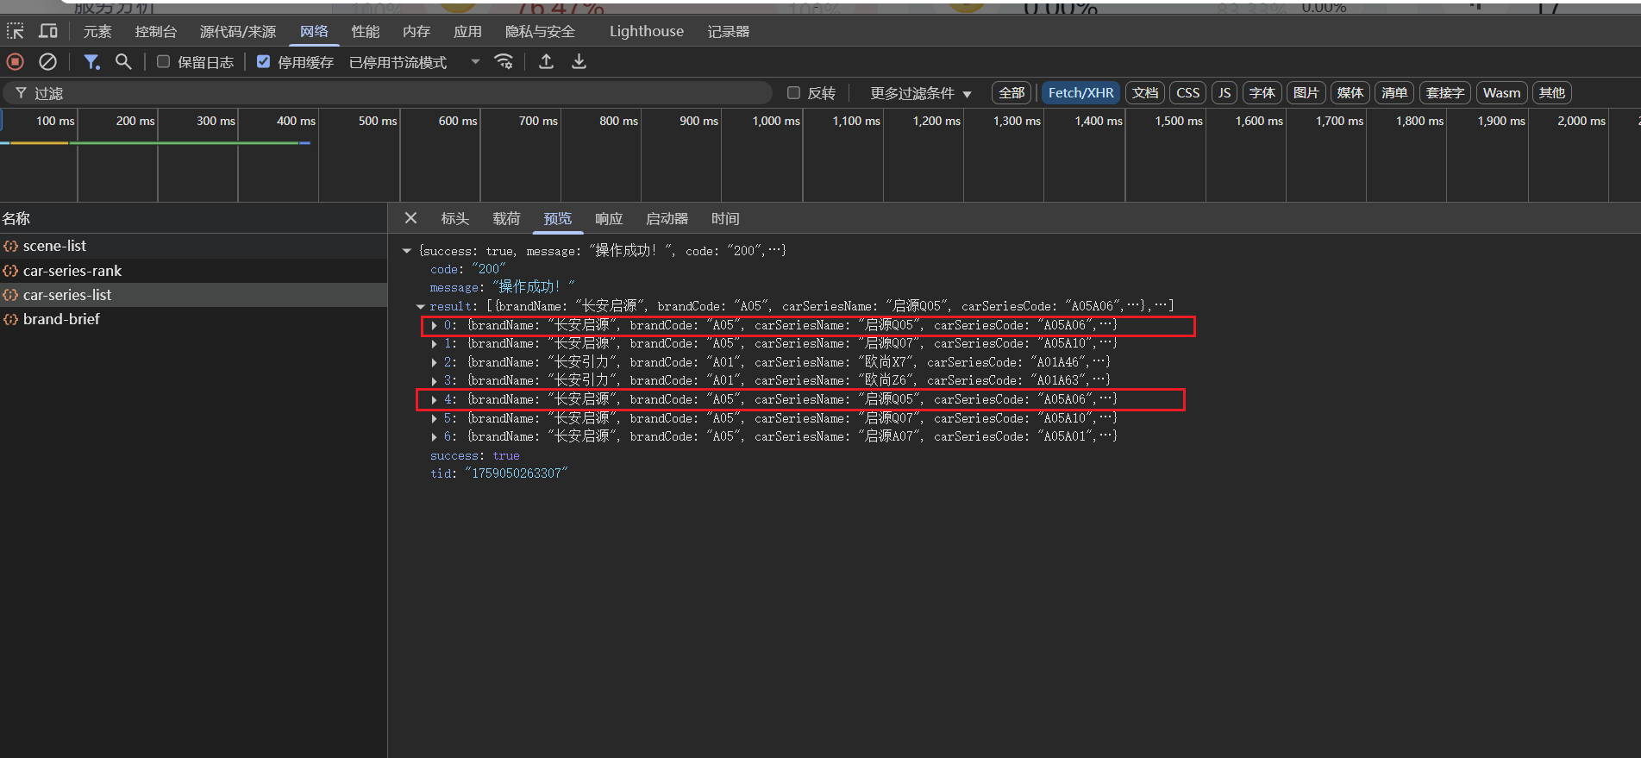Open the throttling mode dropdown

click(x=414, y=62)
